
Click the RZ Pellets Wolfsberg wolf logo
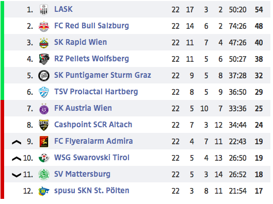(x=44, y=59)
